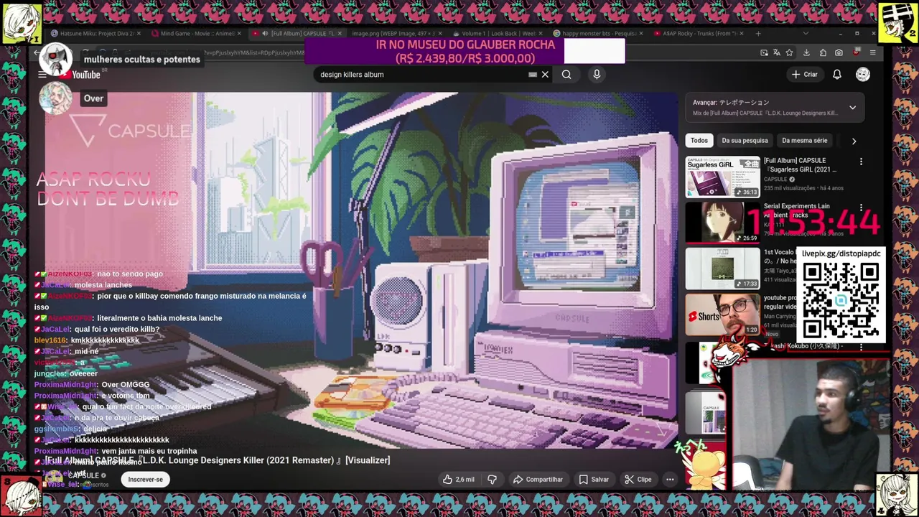The height and width of the screenshot is (517, 919).
Task: Open more actions ellipsis under video
Action: (x=670, y=479)
